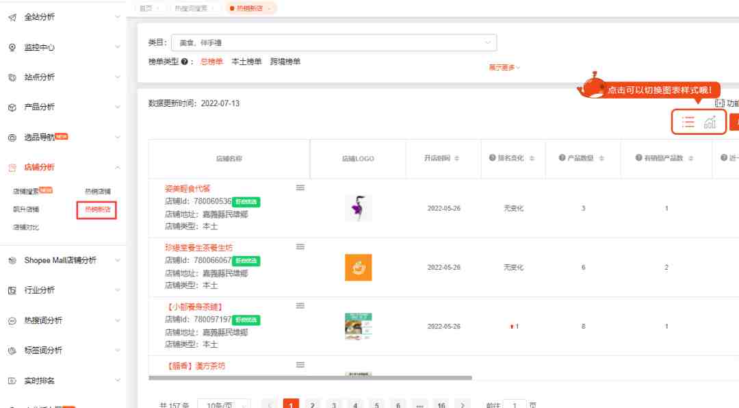739x408 pixels.
Task: Switch to chart view icon
Action: click(710, 123)
